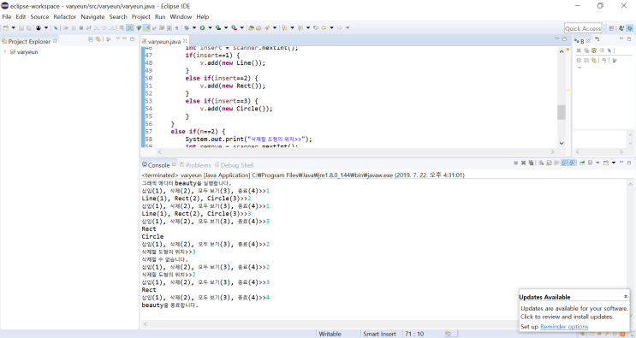Maximize the Console view

click(x=628, y=162)
